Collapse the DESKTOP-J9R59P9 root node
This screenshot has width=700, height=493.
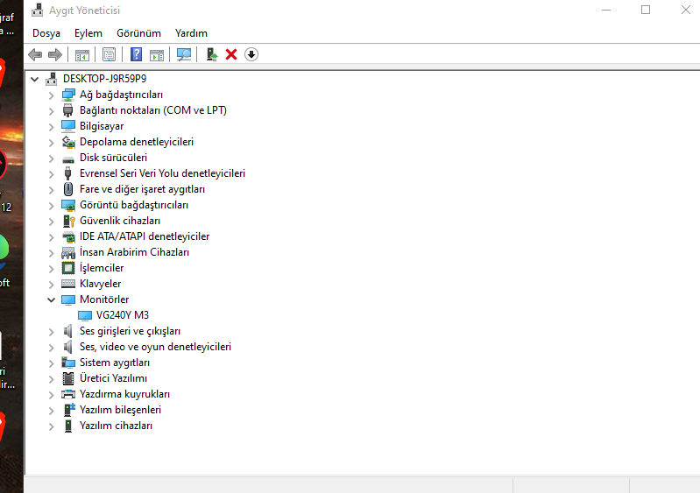tap(34, 80)
